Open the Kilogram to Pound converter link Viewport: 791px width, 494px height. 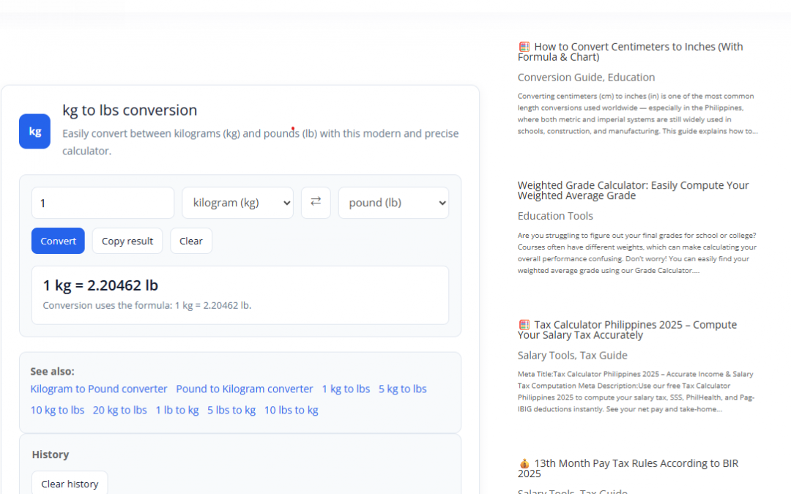pyautogui.click(x=99, y=389)
